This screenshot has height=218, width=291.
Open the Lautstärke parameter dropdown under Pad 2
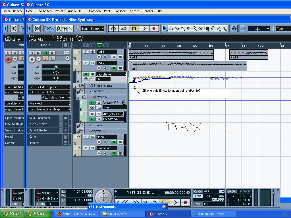pos(111,74)
